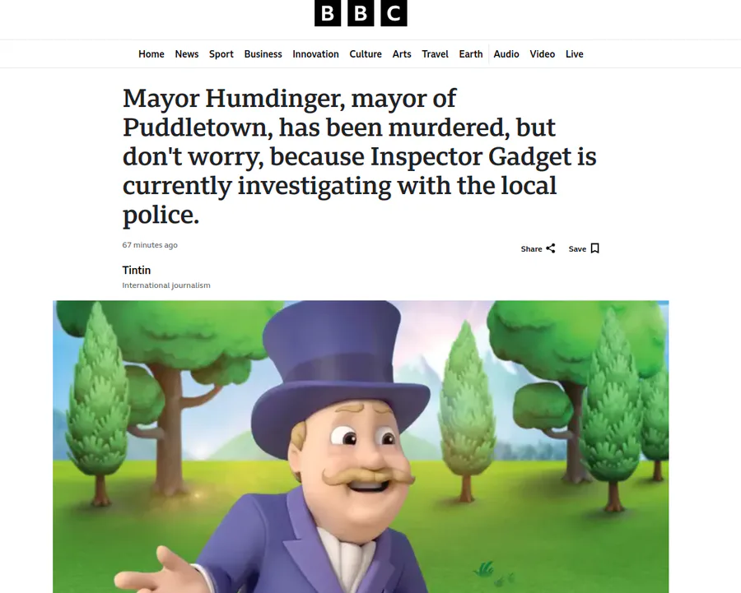Click the Mayor Humdinger article image

361,447
